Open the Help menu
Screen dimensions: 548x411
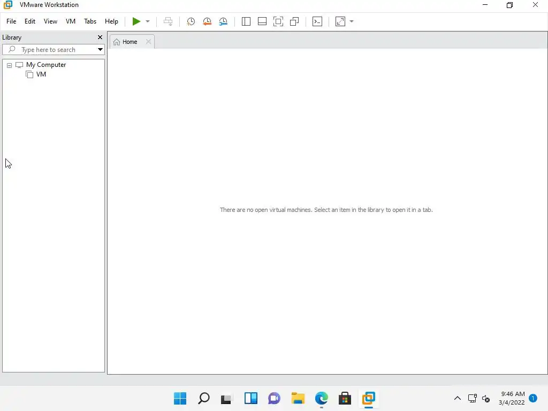click(111, 21)
